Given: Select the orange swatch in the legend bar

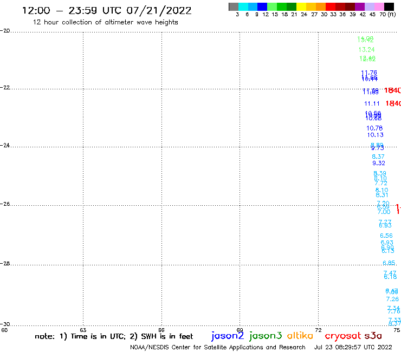Looking at the screenshot, I should click(321, 6).
